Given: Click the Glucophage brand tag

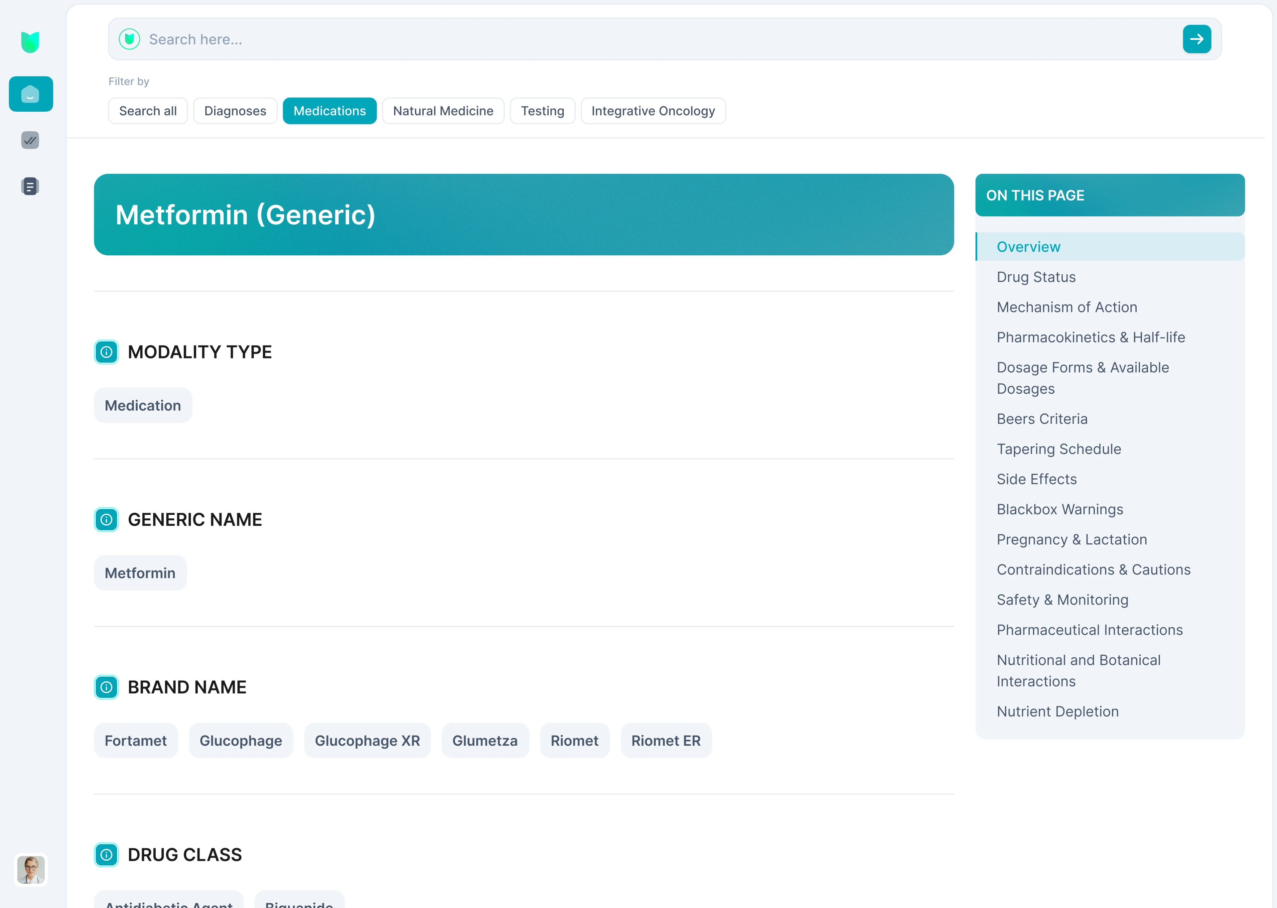Looking at the screenshot, I should tap(241, 741).
